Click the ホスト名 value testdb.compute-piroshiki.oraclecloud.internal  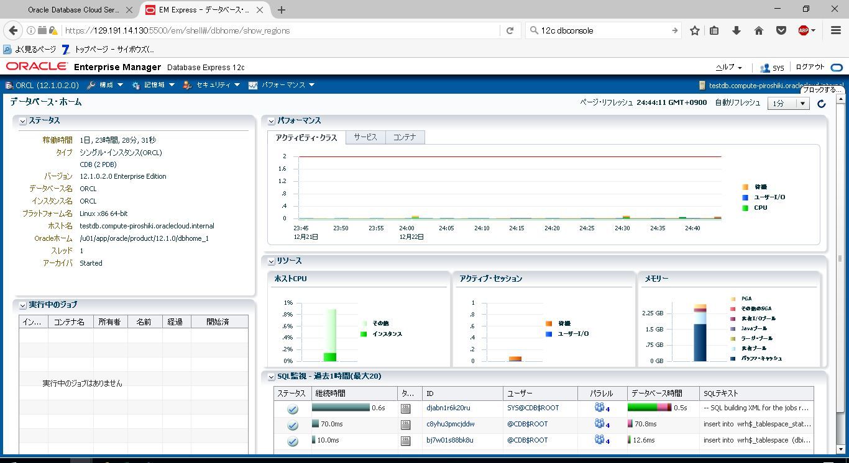coord(147,226)
